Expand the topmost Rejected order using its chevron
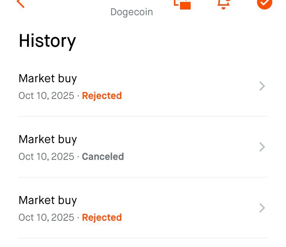The width and height of the screenshot is (286, 247). pos(262,86)
